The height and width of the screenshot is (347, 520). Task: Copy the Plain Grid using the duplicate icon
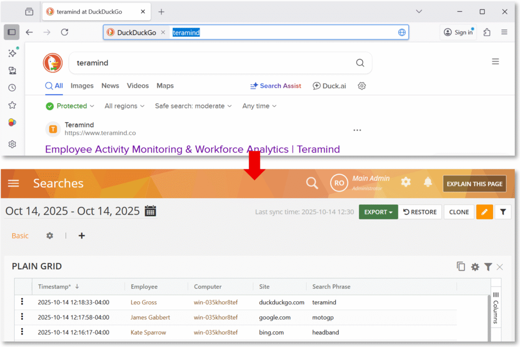coord(461,266)
